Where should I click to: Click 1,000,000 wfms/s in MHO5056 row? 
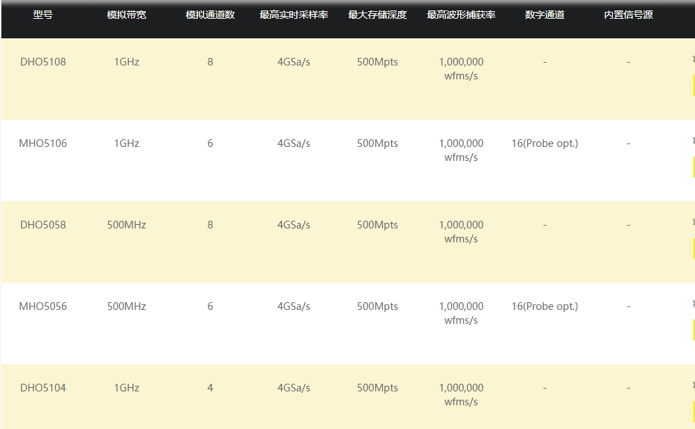[x=461, y=313]
